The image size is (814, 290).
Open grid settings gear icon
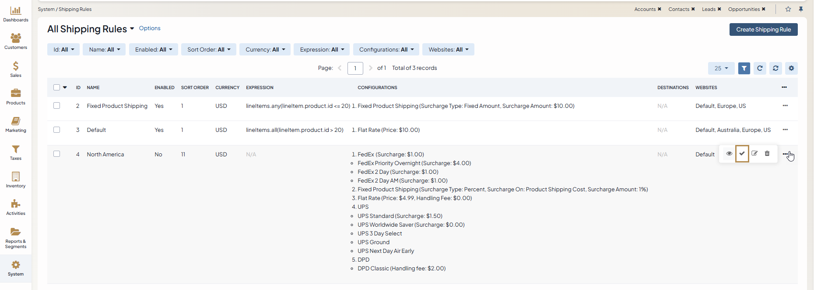coord(791,68)
